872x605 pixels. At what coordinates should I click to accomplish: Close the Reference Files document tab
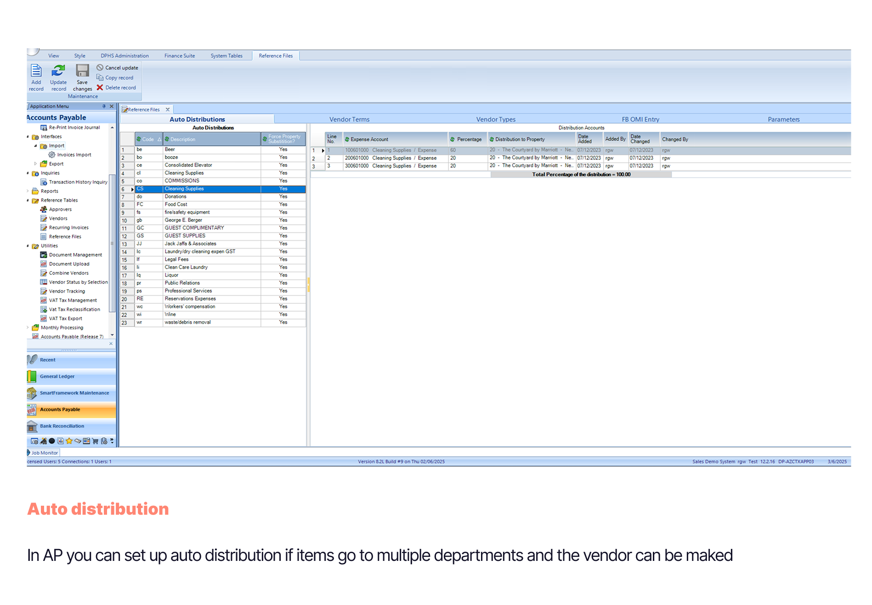click(168, 109)
